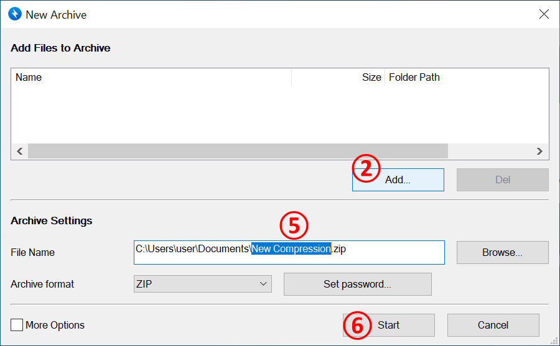The image size is (560, 346).
Task: Click the Bandizip icon in the title bar
Action: [x=14, y=14]
